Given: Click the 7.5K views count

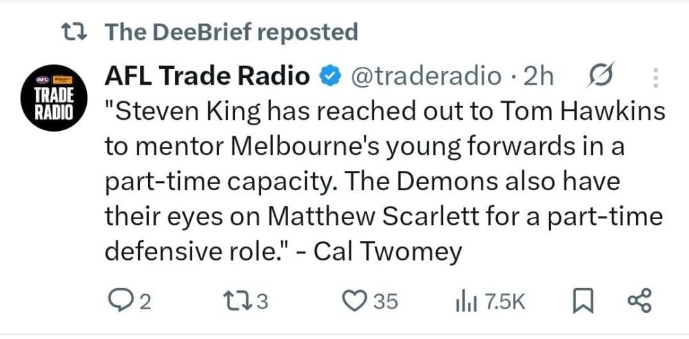Looking at the screenshot, I should tap(505, 302).
